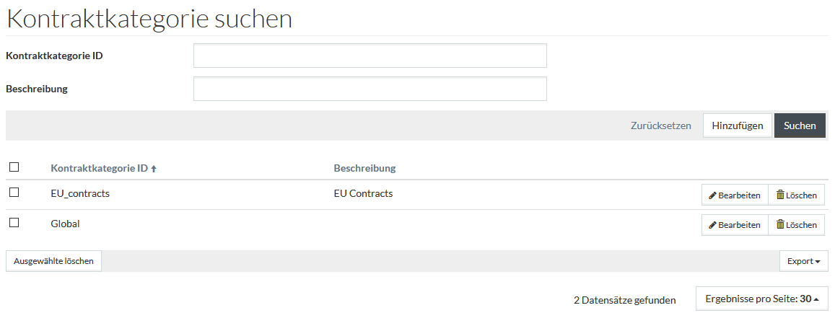Click Export dropdown caret
Image resolution: width=835 pixels, height=313 pixels.
point(818,261)
